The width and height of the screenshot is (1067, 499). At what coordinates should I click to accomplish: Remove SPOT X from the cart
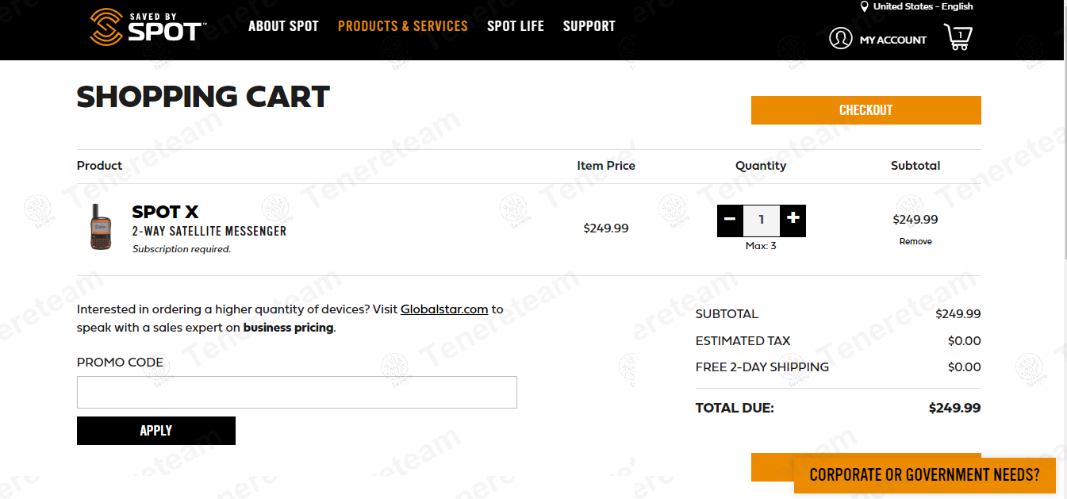tap(915, 241)
